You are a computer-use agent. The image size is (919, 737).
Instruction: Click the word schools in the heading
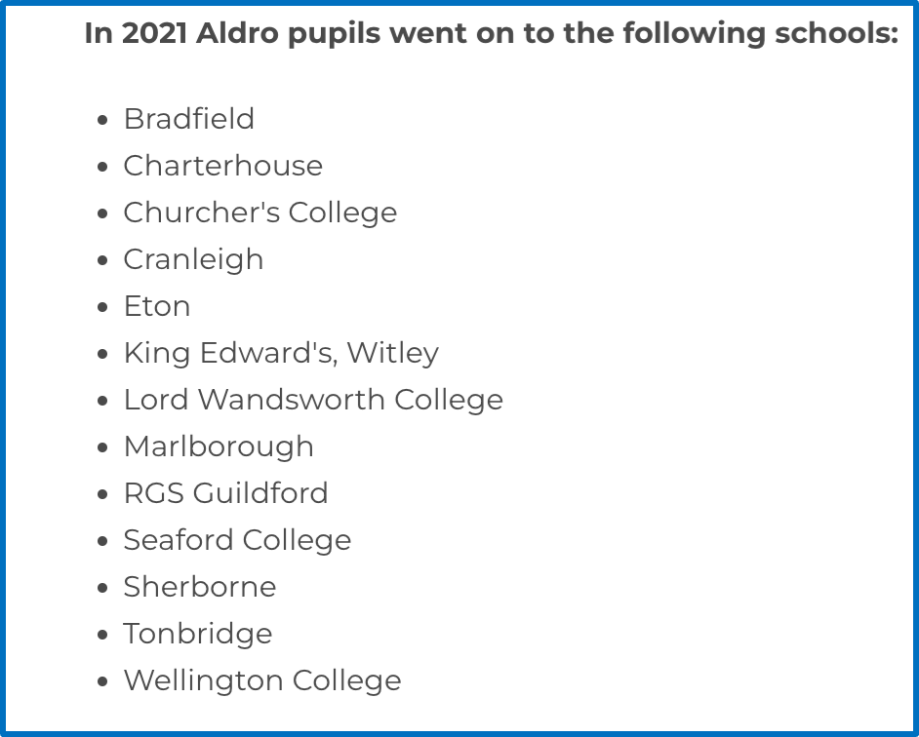[836, 33]
